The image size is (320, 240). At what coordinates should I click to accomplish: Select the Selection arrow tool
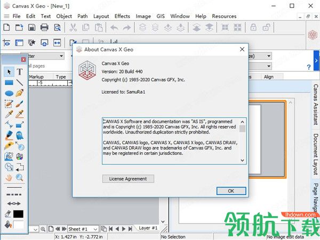point(9,72)
